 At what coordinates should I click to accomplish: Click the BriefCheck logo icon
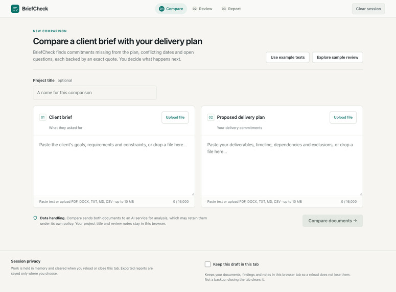[15, 9]
